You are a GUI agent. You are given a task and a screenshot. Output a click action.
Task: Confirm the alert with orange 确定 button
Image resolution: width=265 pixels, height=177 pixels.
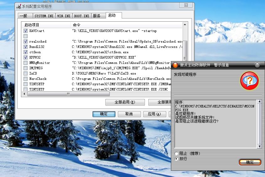[x=250, y=162]
